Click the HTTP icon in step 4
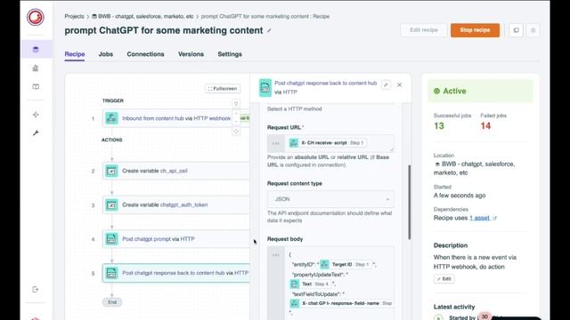570x320 pixels. (111, 239)
